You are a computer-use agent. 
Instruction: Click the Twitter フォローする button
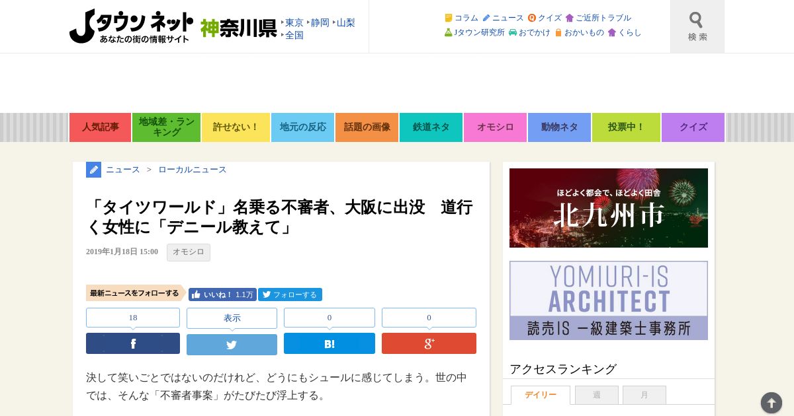pos(290,295)
